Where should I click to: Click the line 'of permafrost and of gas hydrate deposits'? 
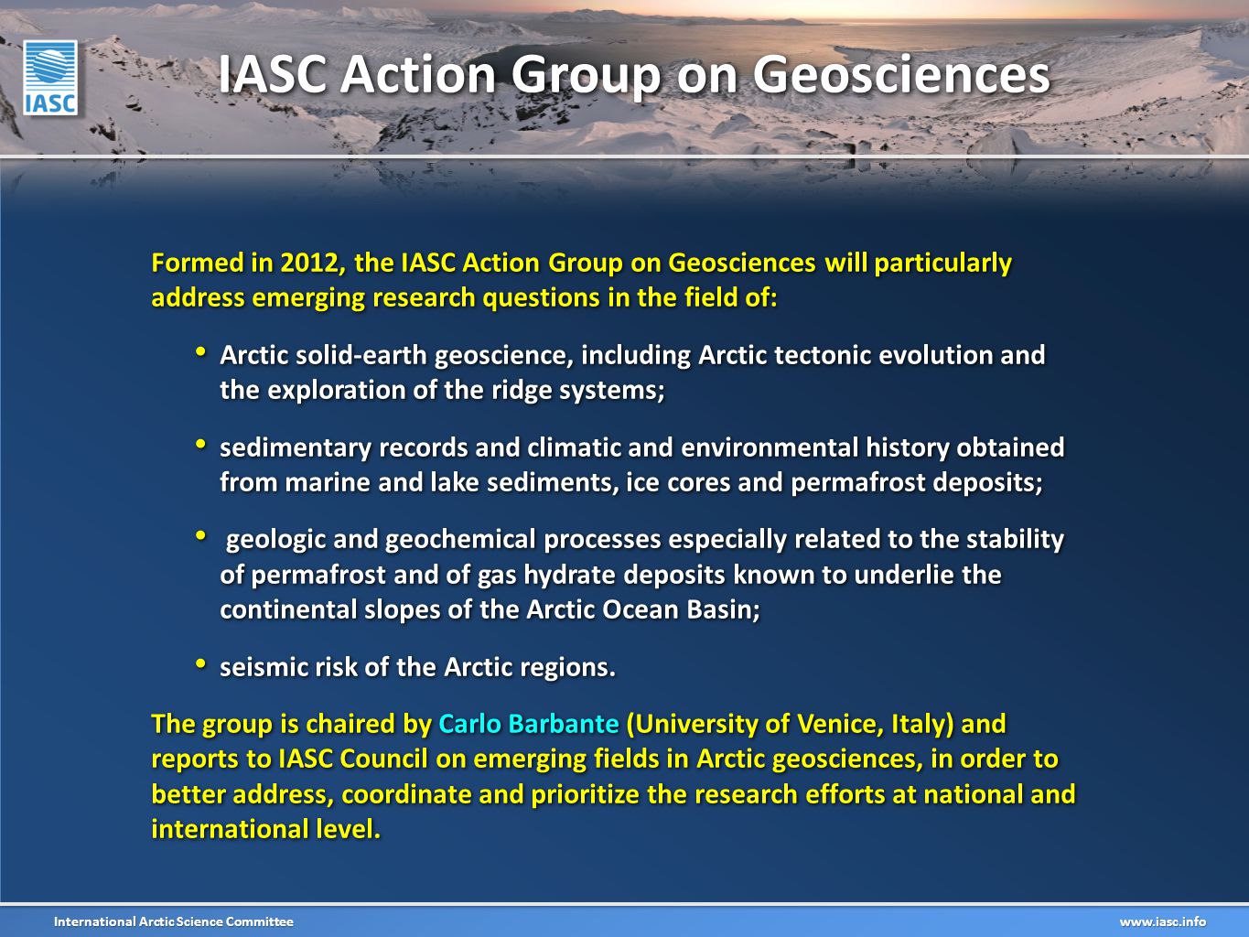(x=610, y=576)
